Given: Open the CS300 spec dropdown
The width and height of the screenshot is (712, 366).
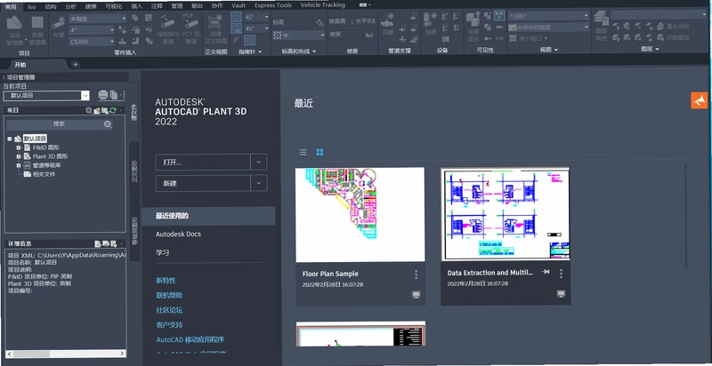Looking at the screenshot, I should coord(92,42).
